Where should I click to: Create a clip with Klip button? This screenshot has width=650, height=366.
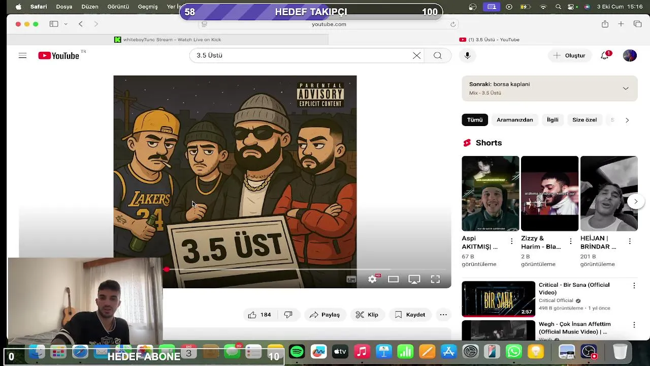coord(367,315)
